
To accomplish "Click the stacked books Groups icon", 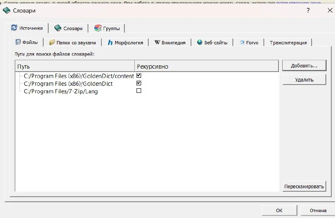I will click(98, 28).
